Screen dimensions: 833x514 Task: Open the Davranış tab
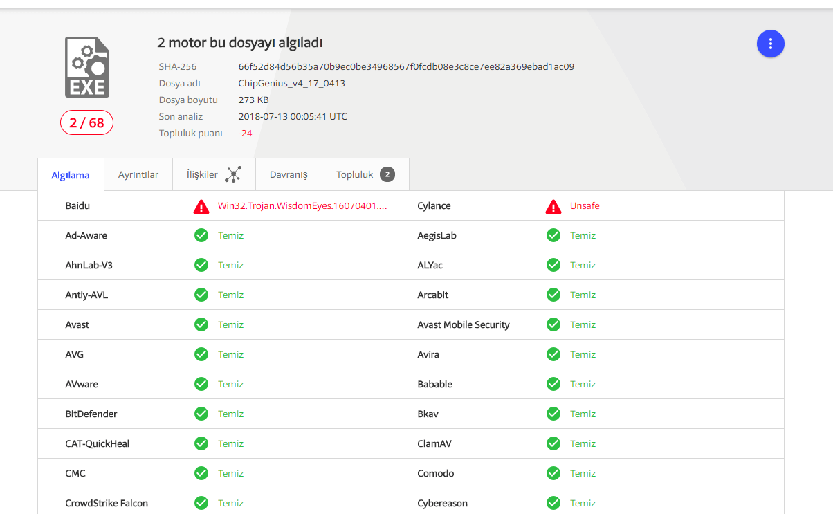[x=289, y=175]
